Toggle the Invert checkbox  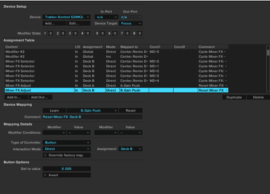pos(45,175)
